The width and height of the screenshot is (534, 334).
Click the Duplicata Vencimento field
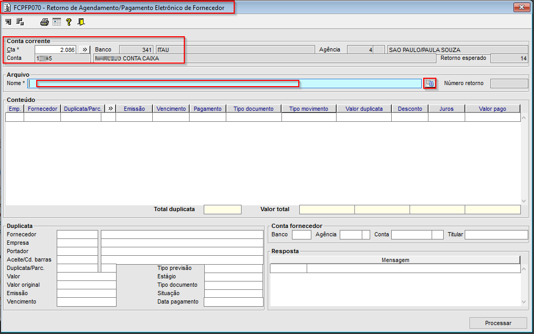pos(87,301)
